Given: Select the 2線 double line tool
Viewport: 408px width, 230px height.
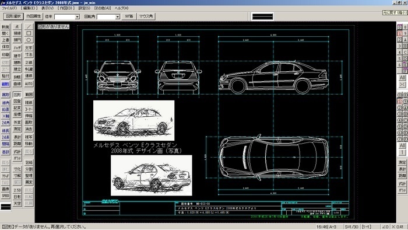Looking at the screenshot, I should [29, 62].
